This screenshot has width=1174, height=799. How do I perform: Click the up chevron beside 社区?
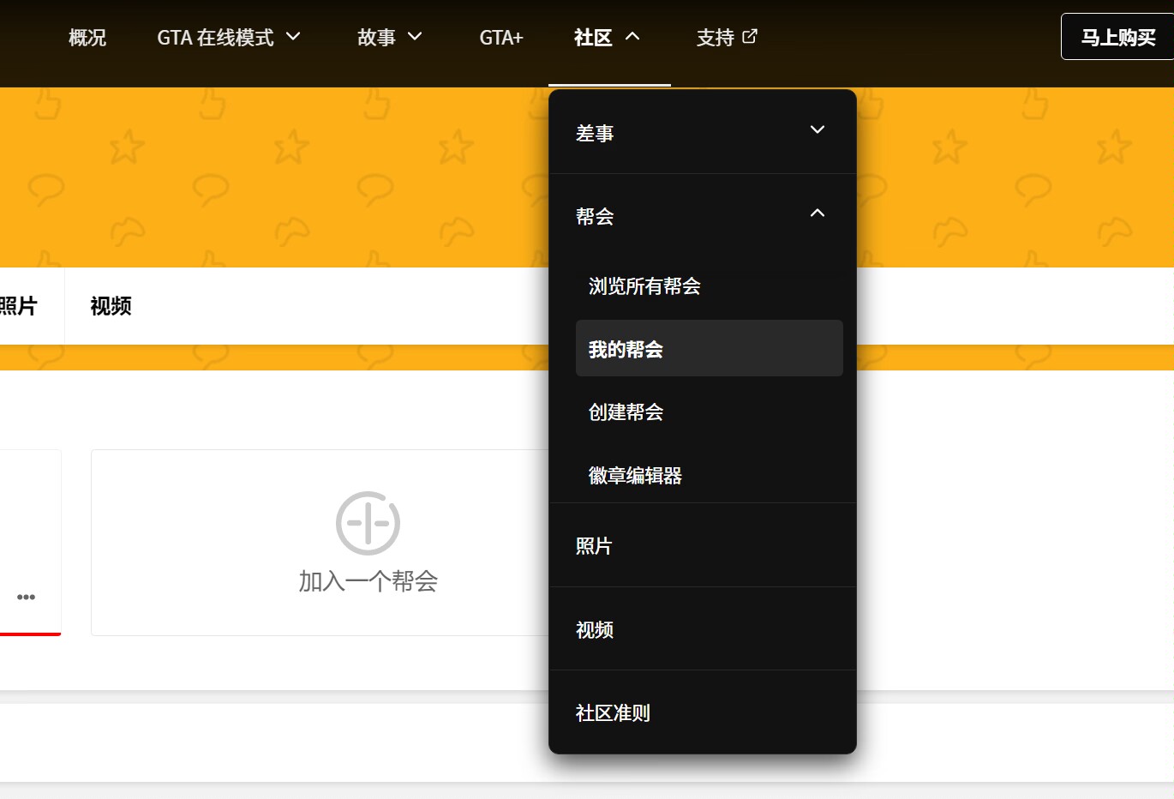pos(632,37)
